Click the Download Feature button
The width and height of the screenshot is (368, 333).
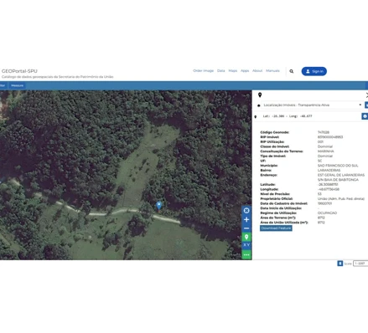point(276,228)
